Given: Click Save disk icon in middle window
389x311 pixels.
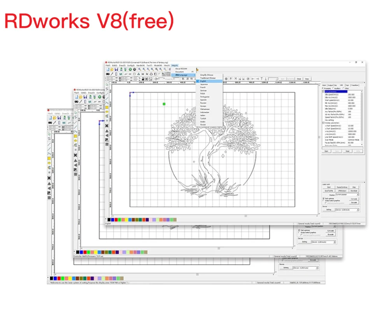Looking at the screenshot, I should coord(85,97).
